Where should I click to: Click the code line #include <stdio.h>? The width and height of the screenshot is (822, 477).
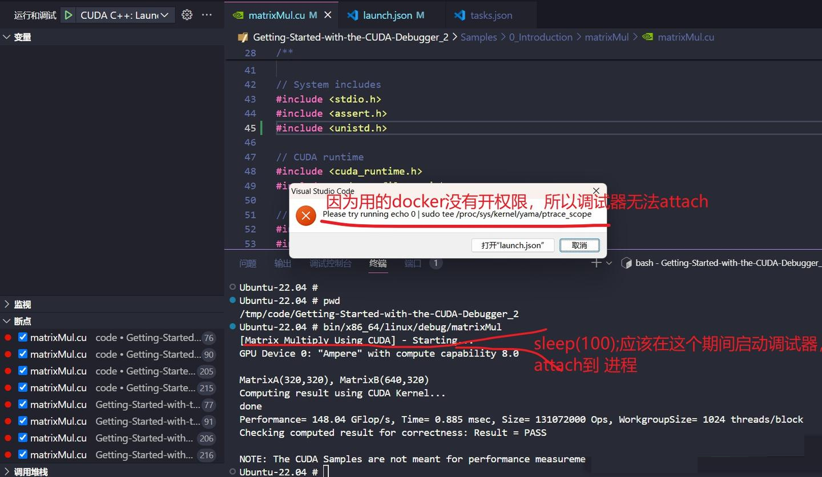pyautogui.click(x=328, y=99)
